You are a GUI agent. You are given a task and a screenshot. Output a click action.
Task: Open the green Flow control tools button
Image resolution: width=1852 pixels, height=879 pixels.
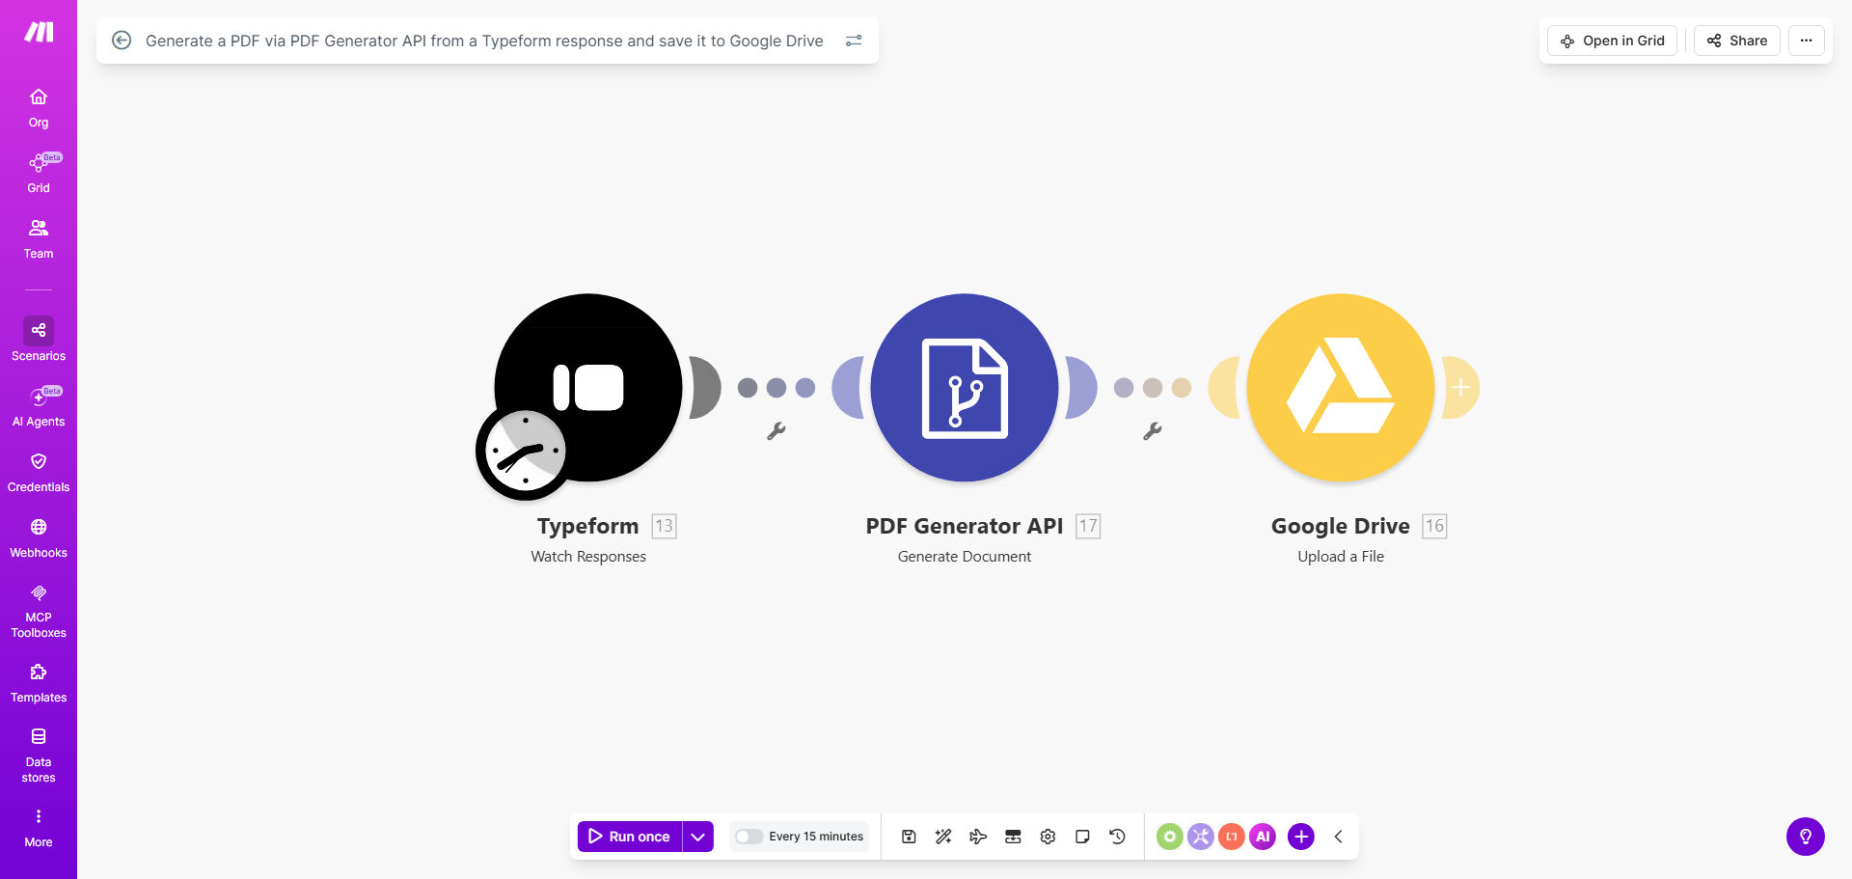(x=1170, y=837)
